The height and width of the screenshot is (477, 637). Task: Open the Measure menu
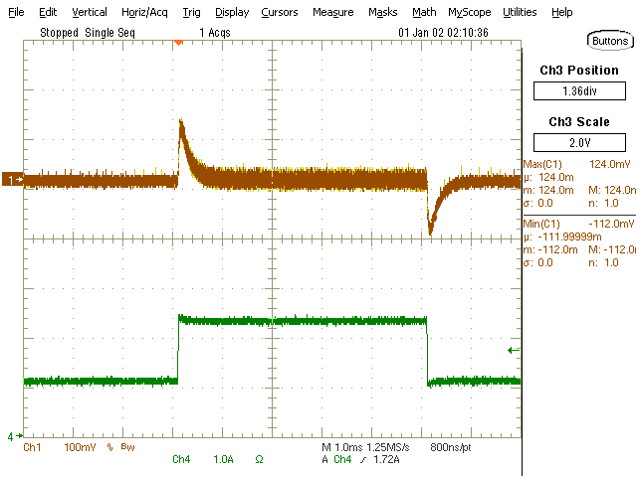332,13
